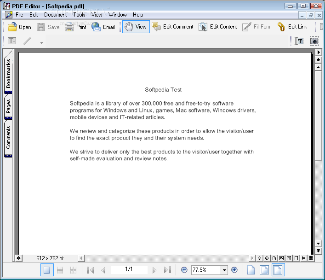Viewport: 325px width, 280px height.
Task: Click the zoom in plus button
Action: point(234,270)
